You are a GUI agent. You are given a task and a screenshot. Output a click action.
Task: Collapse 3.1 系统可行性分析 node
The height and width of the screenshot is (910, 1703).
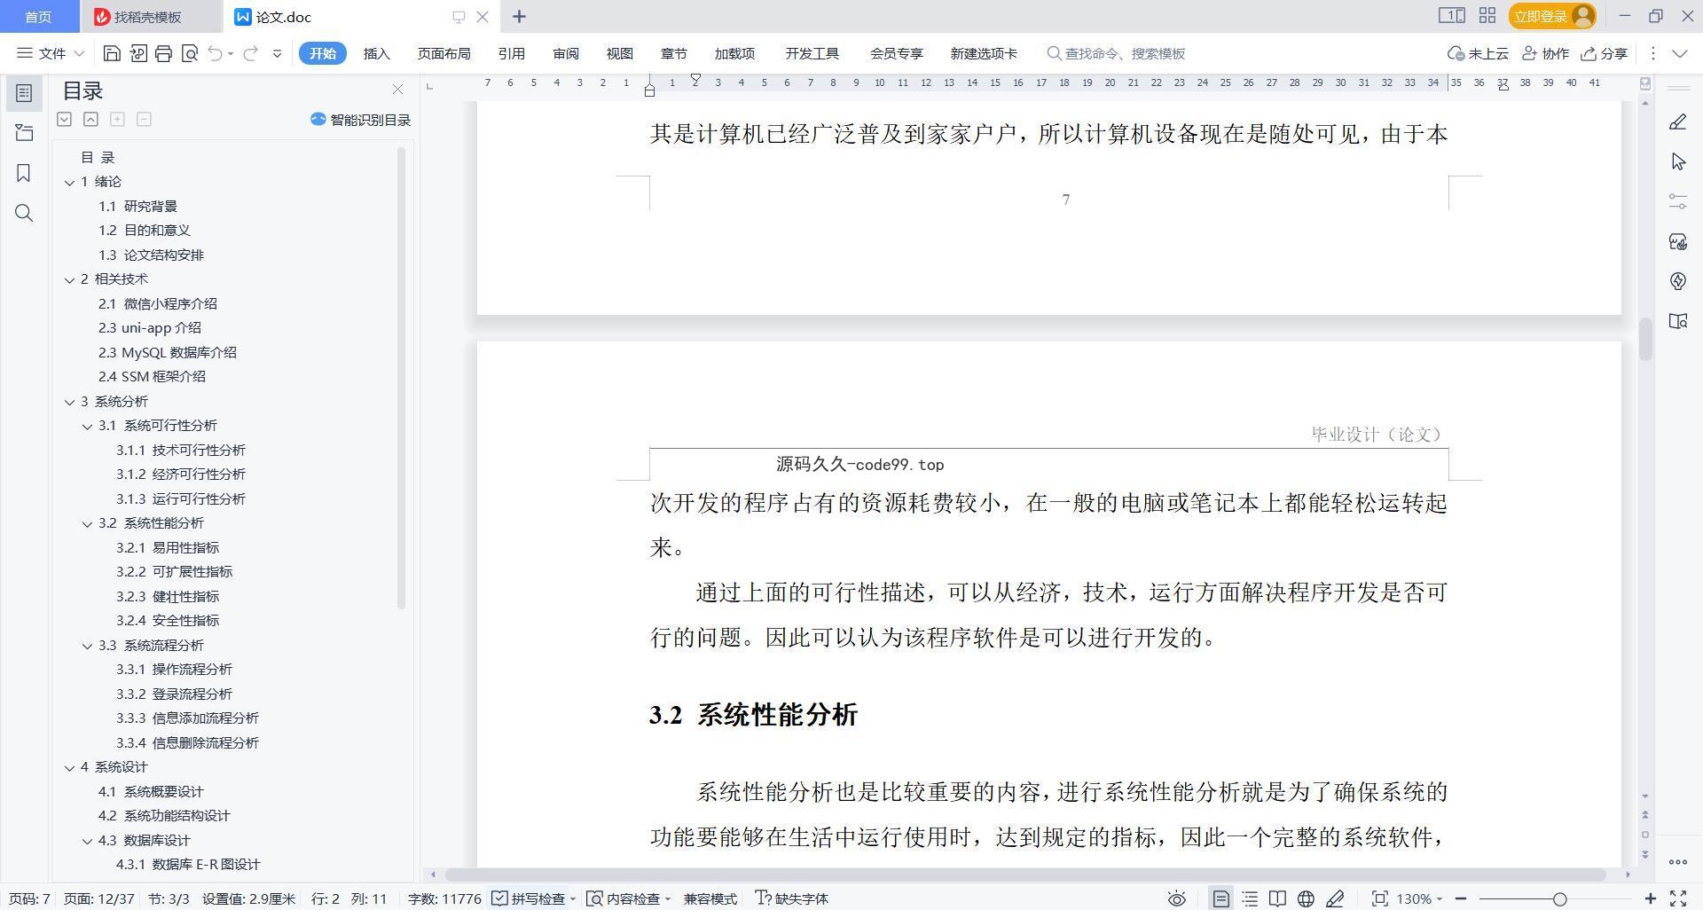(x=87, y=426)
